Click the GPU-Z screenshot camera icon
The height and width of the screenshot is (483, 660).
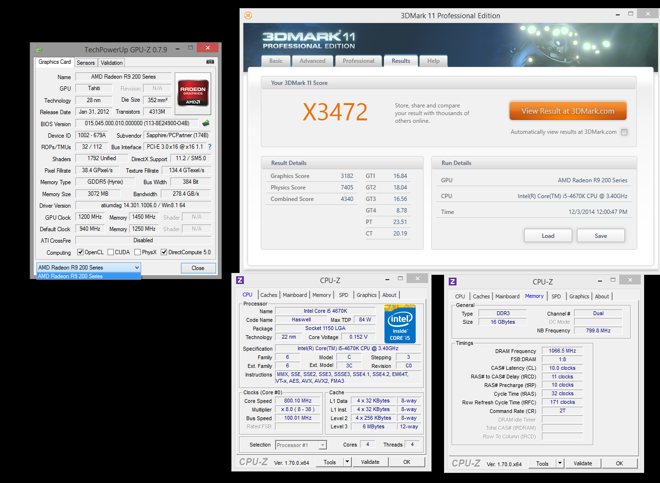click(210, 62)
